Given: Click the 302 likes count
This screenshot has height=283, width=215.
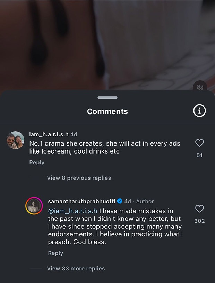Looking at the screenshot, I should click(x=199, y=221).
